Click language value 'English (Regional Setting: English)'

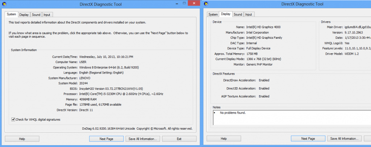[x=101, y=73]
